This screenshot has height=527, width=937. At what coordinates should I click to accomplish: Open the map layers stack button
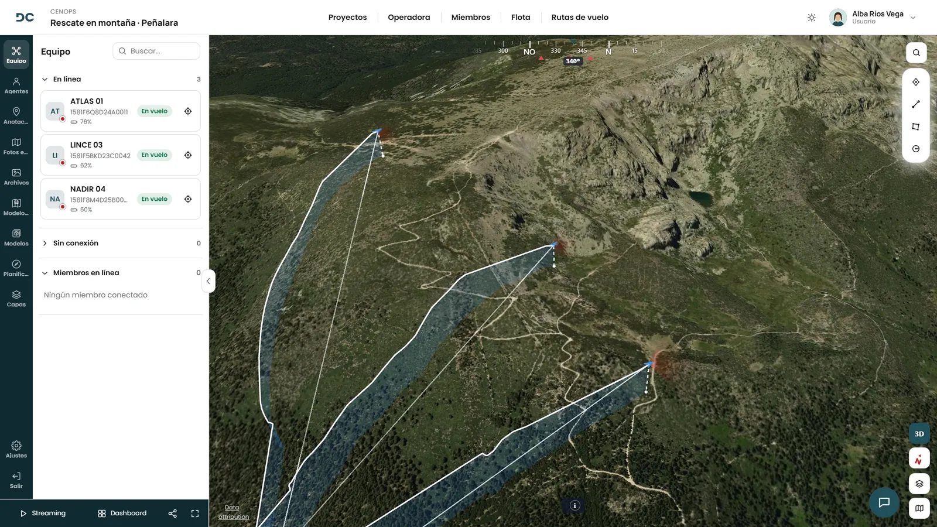pos(919,484)
